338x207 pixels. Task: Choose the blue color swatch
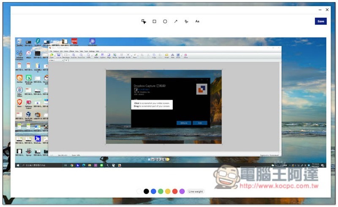tap(153, 191)
